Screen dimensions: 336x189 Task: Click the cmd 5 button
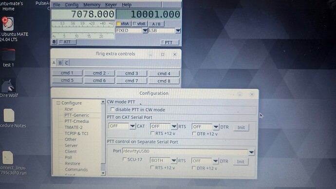pos(67,80)
